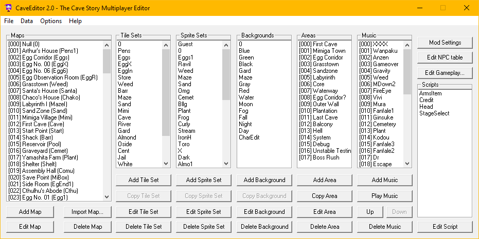479x239 pixels.
Task: Click up arrow of Music list scrollbar
Action: (407, 45)
